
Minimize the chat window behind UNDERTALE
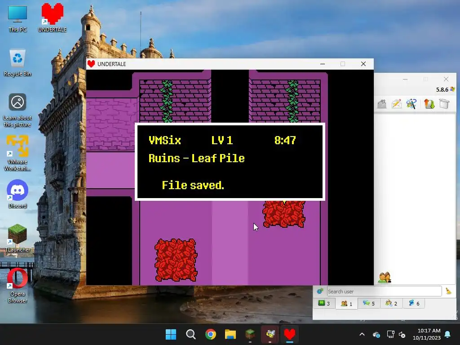click(x=405, y=79)
